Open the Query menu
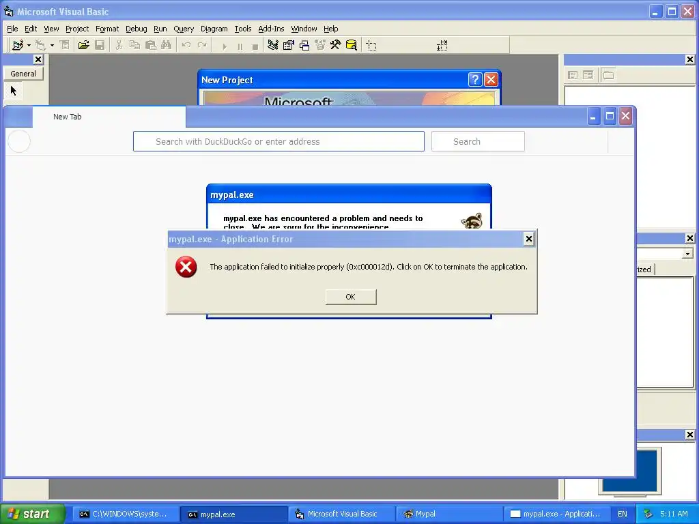The width and height of the screenshot is (699, 524). [184, 29]
